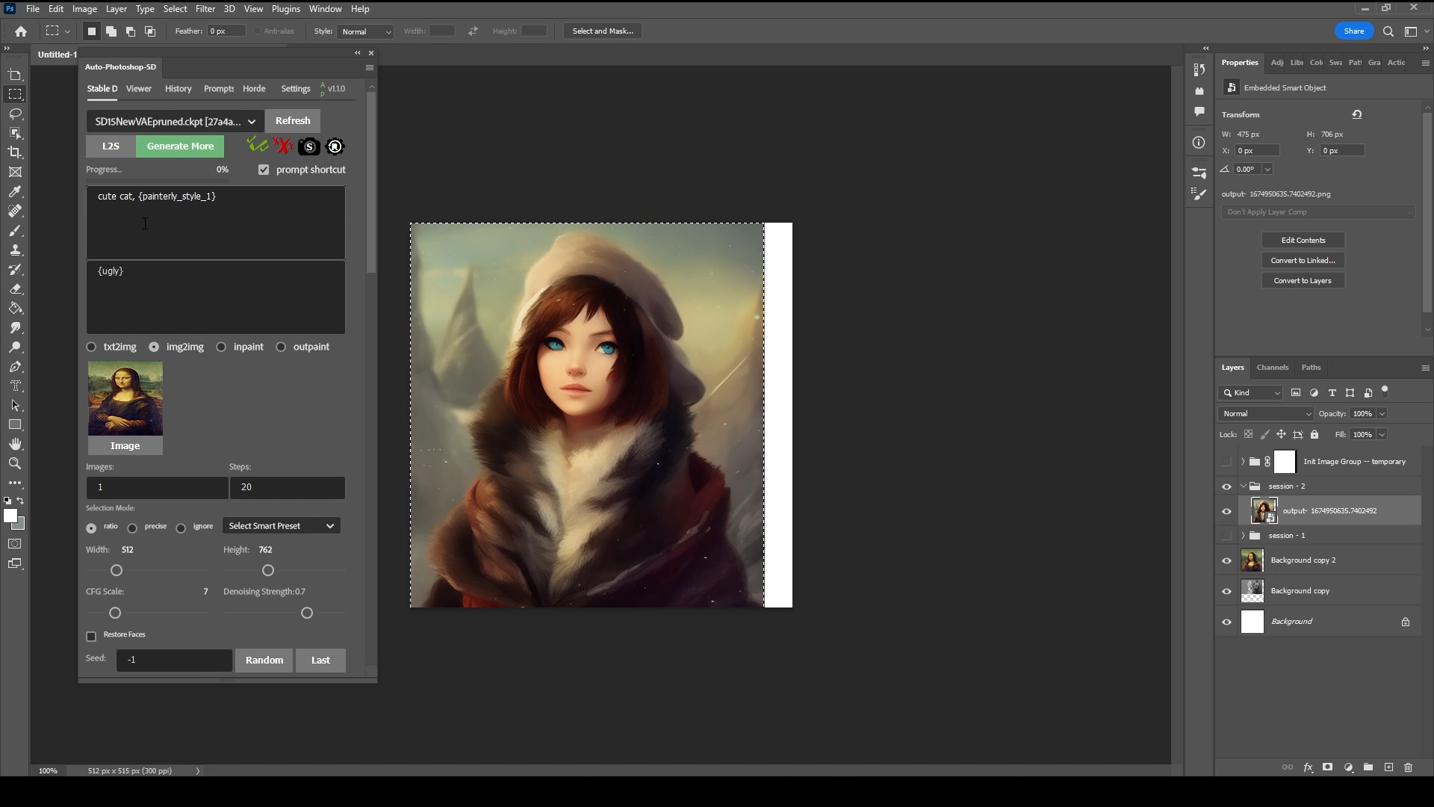
Task: Click the Generate More button
Action: 180,145
